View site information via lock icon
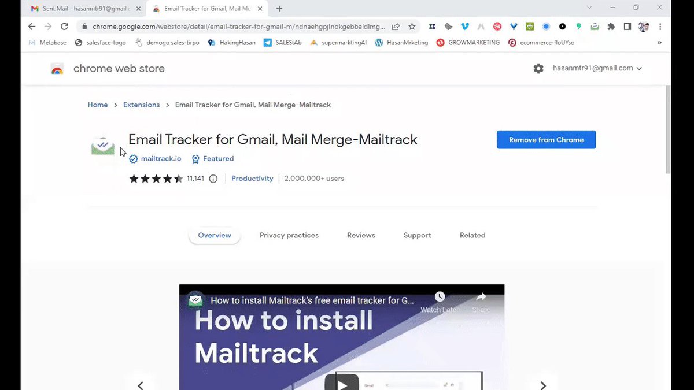This screenshot has width=694, height=390. click(84, 27)
